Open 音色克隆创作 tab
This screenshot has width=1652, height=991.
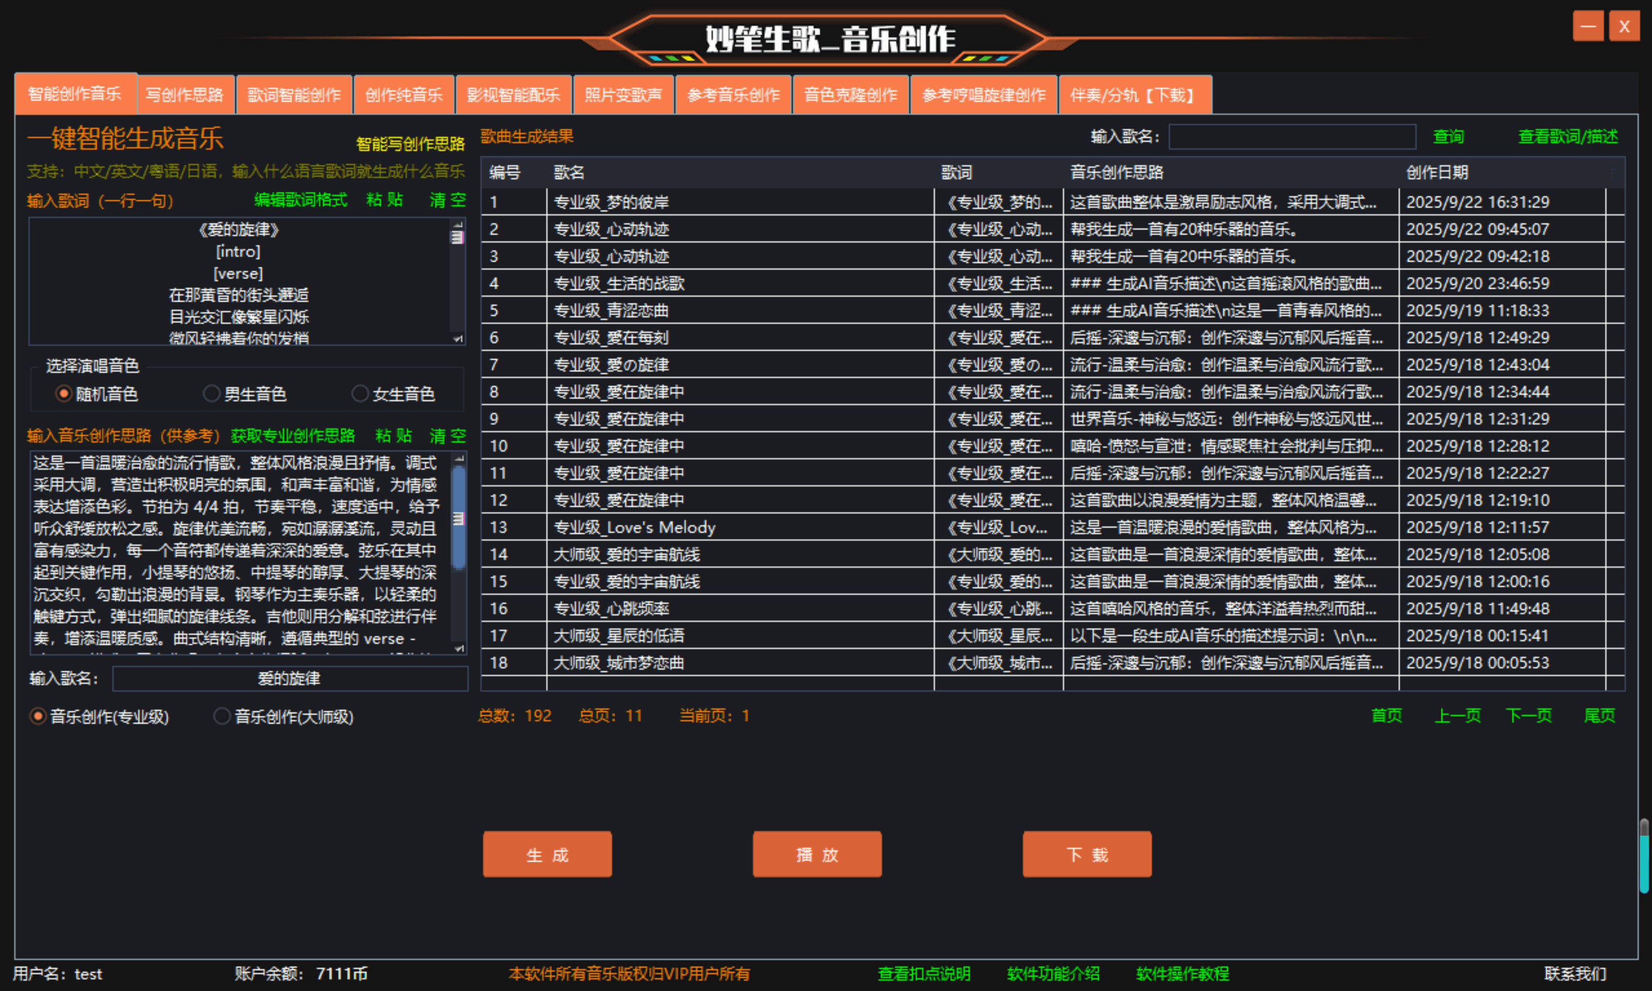[850, 95]
